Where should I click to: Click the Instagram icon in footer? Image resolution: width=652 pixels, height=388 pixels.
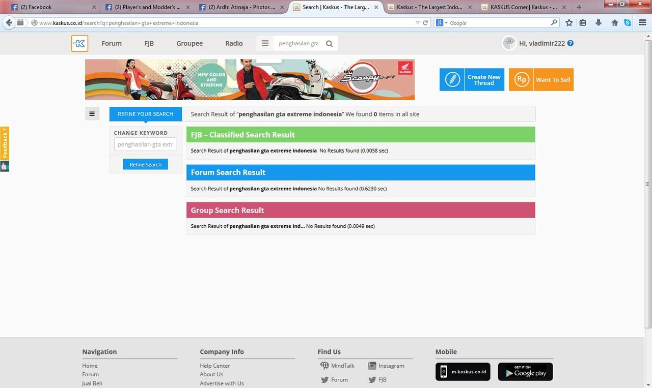click(x=372, y=366)
